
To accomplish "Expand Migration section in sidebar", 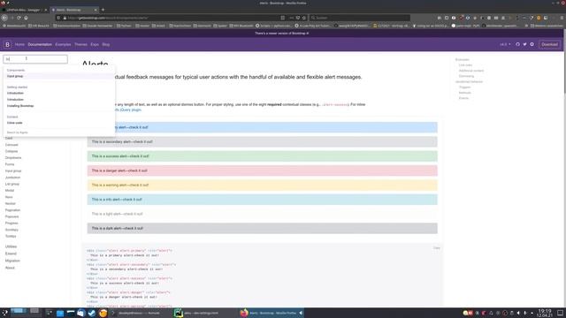I will pos(12,261).
